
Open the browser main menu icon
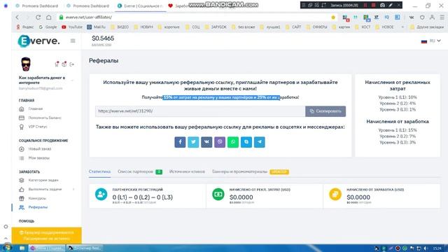[x=442, y=17]
